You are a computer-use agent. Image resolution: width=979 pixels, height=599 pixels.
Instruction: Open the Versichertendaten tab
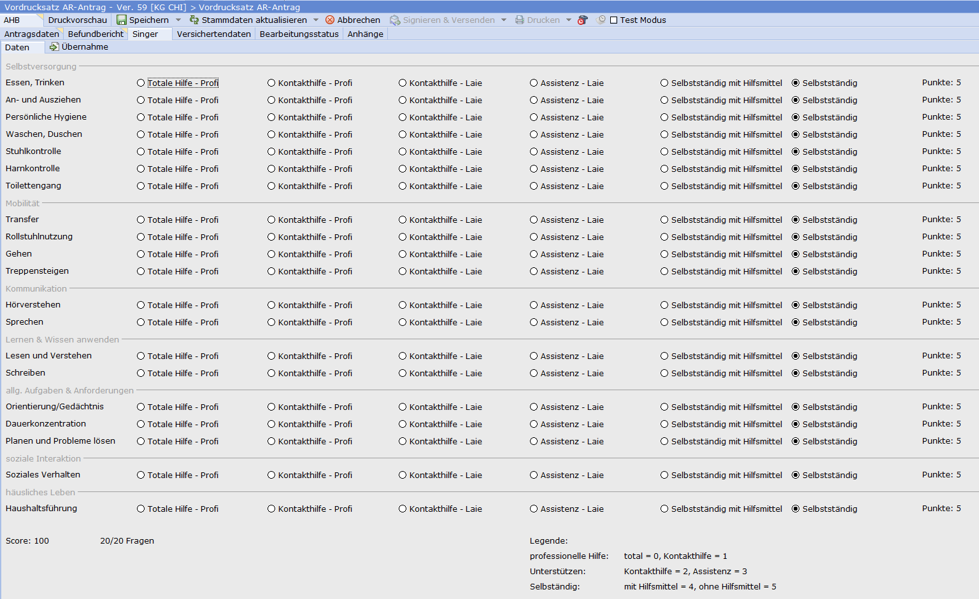(214, 34)
